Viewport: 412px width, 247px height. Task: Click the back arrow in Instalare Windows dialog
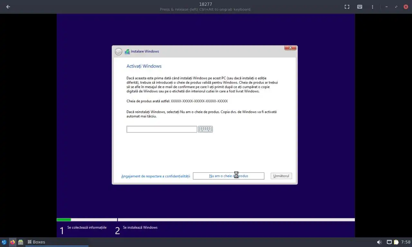118,51
